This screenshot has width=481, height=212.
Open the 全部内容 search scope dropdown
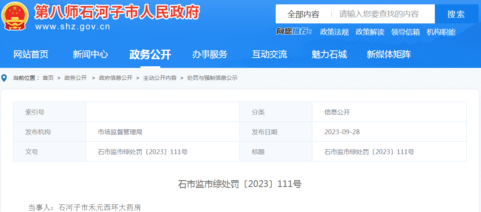[303, 14]
